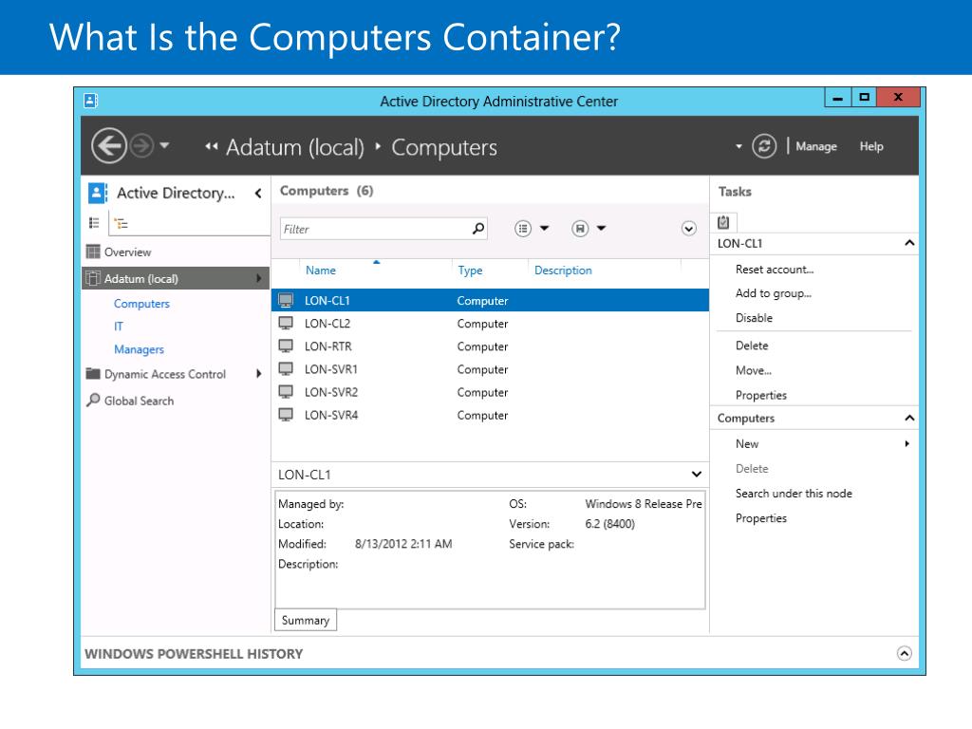Screen dimensions: 972x729
Task: Collapse the Computers tasks section
Action: 908,418
